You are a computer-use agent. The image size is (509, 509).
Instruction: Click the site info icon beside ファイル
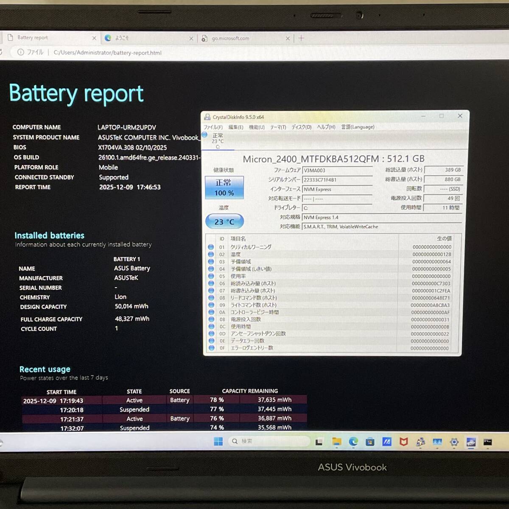[x=20, y=52]
